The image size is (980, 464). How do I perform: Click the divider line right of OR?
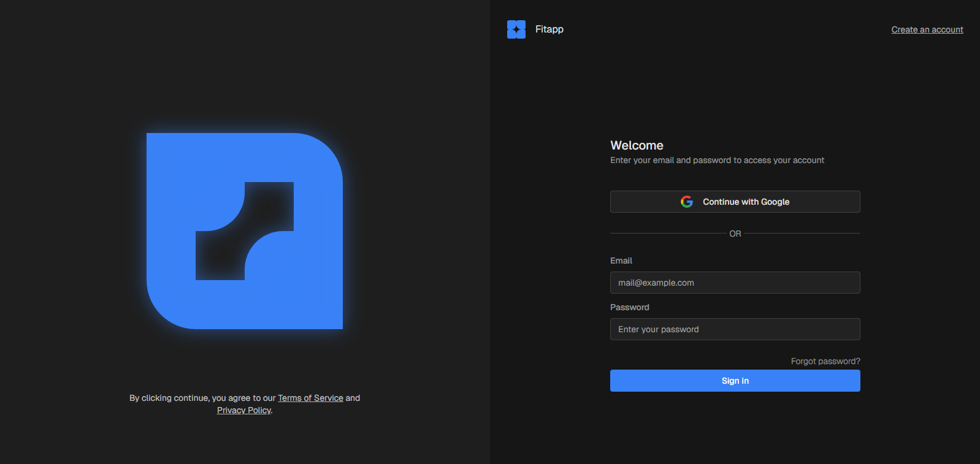[x=802, y=234]
